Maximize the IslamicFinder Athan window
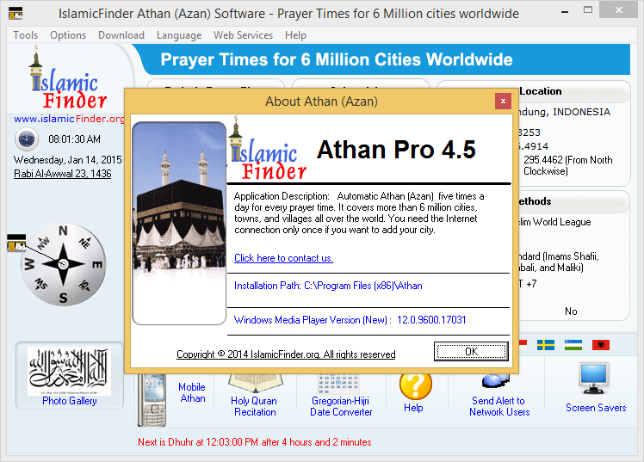 (588, 9)
